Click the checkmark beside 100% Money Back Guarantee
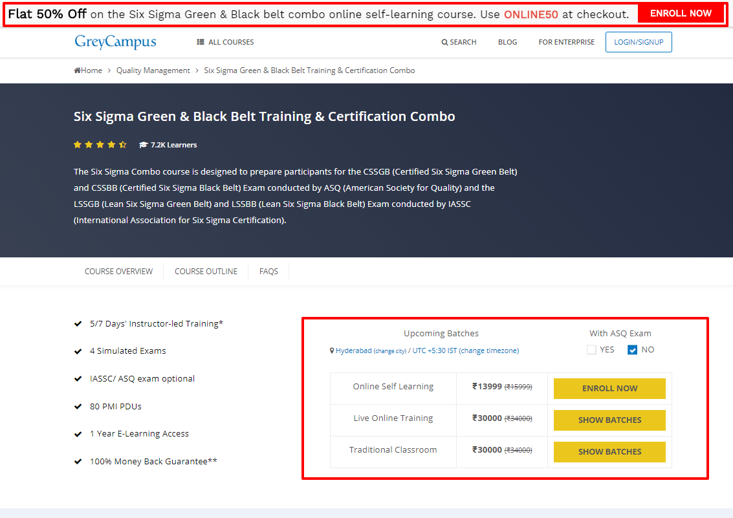Screen dimensions: 733x518 [x=78, y=462]
